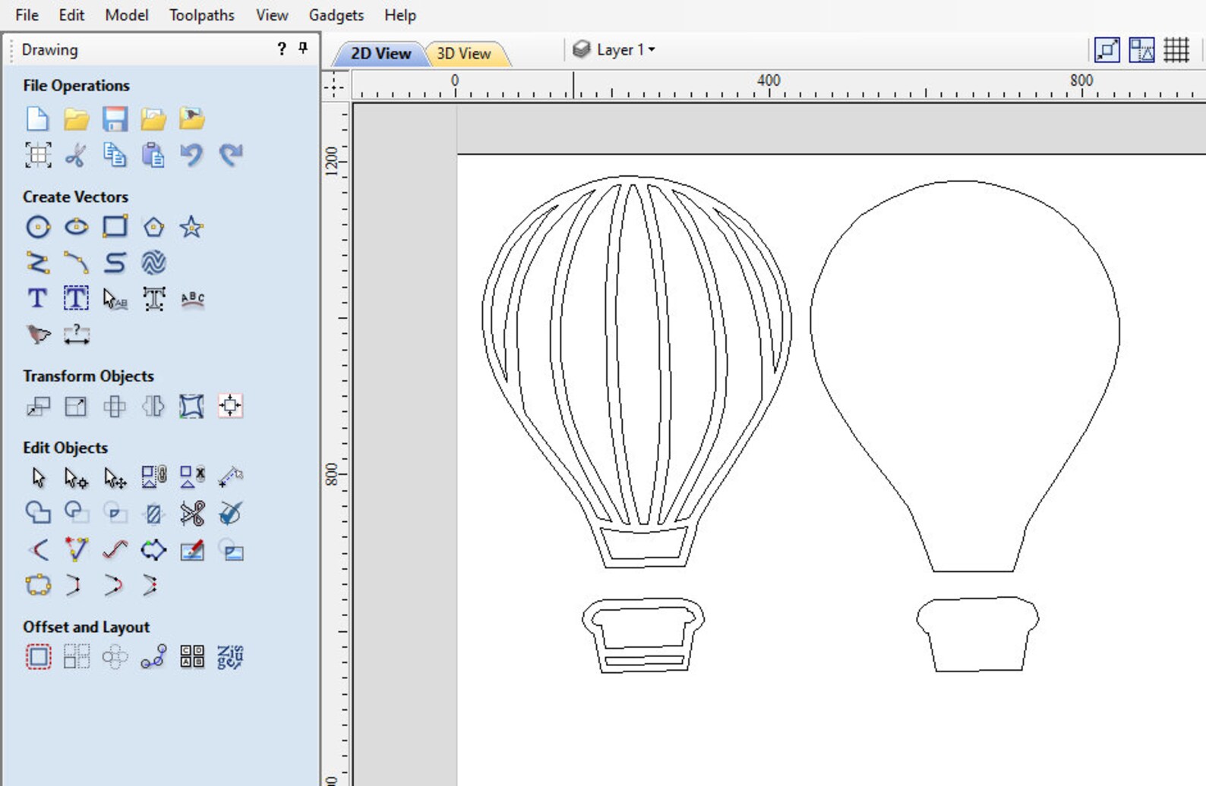Select the Weld Vectors tool
1206x786 pixels.
(x=38, y=513)
